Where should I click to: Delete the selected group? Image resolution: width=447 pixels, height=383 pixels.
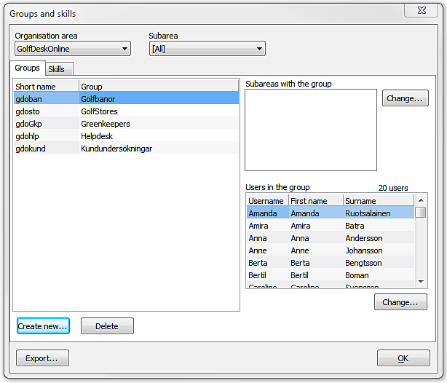pos(107,326)
